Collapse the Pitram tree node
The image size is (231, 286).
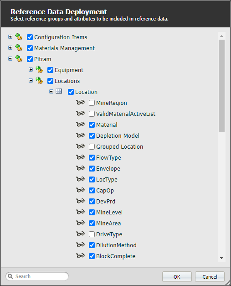[x=10, y=59]
